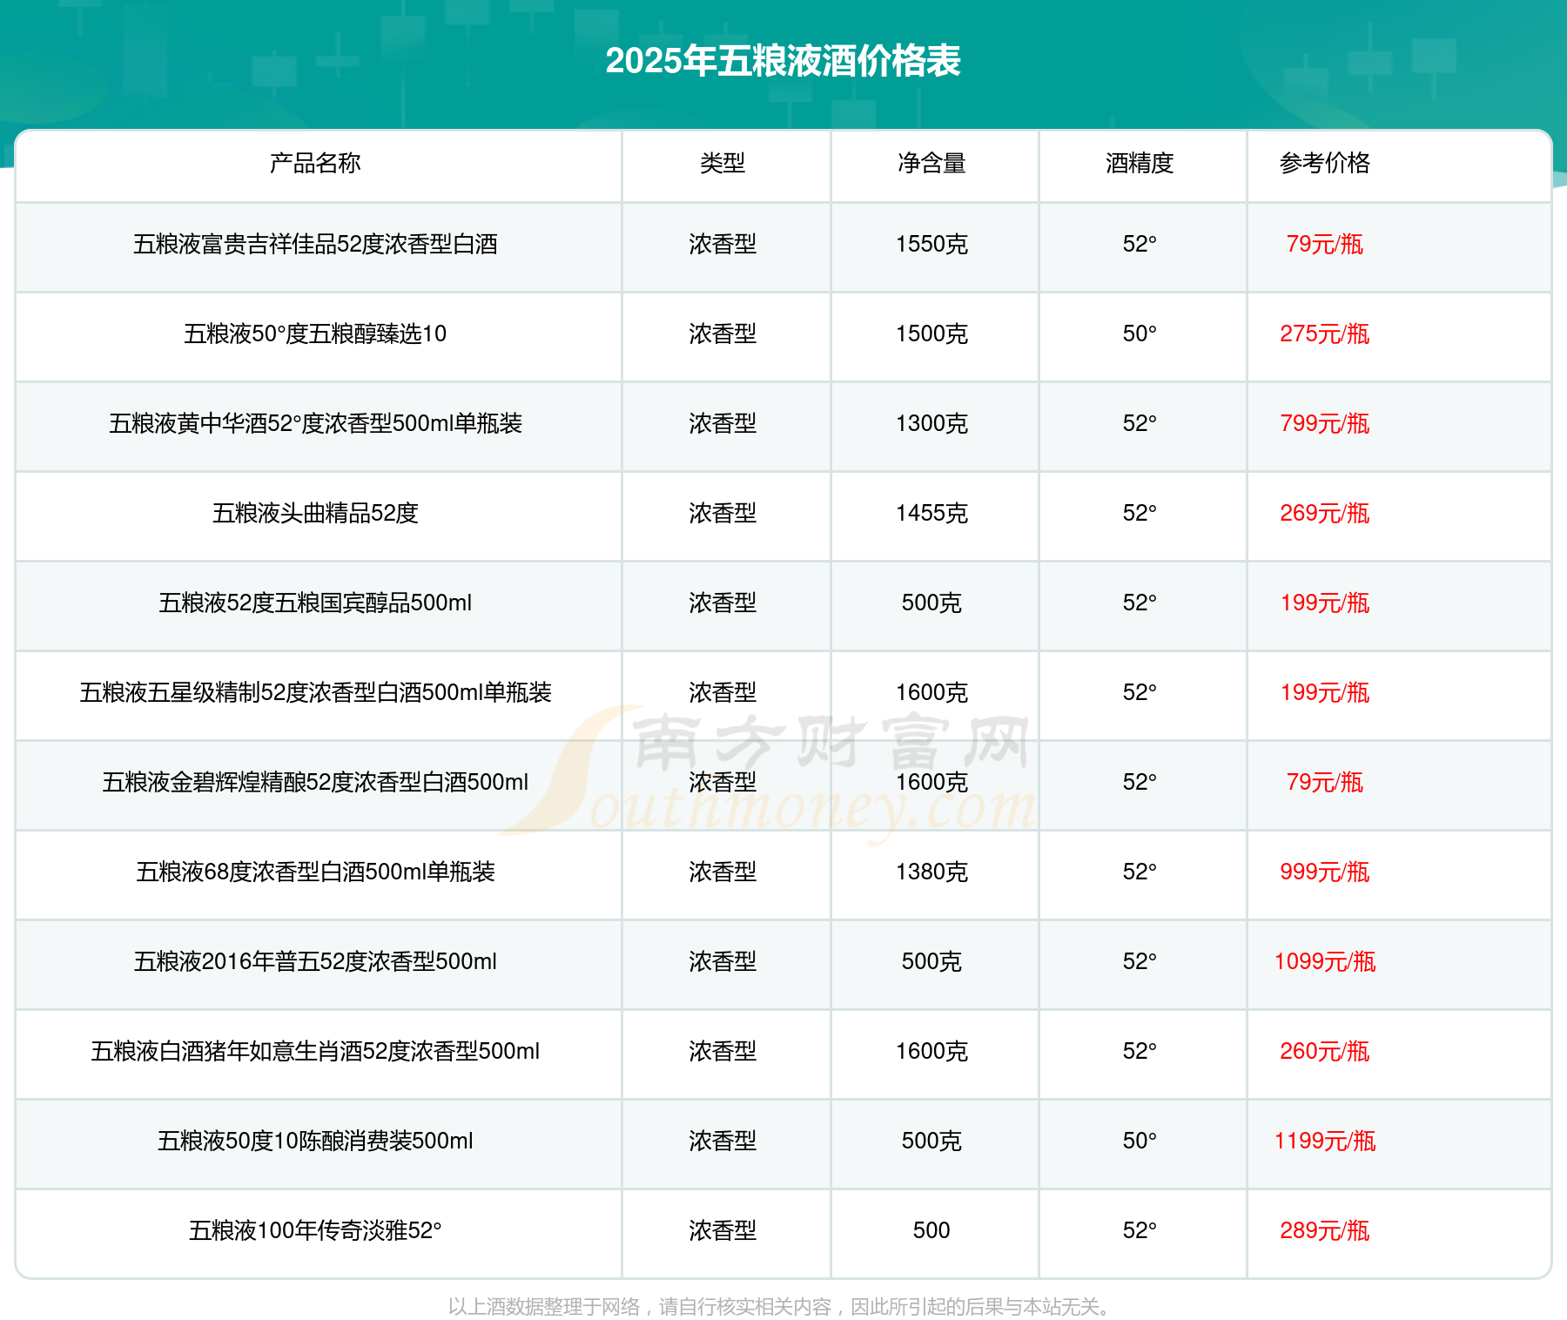Select the 269元/瓶 price

coord(1325,513)
